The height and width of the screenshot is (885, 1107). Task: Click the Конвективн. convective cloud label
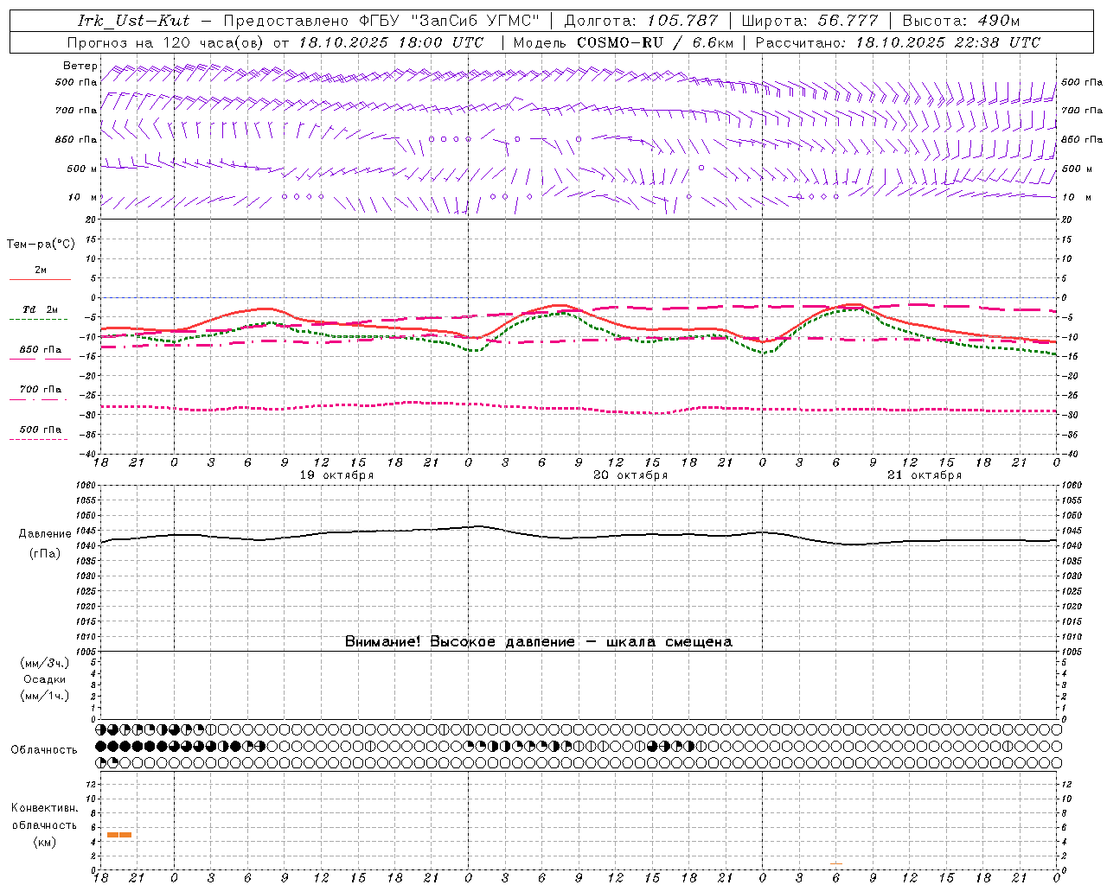click(x=44, y=808)
